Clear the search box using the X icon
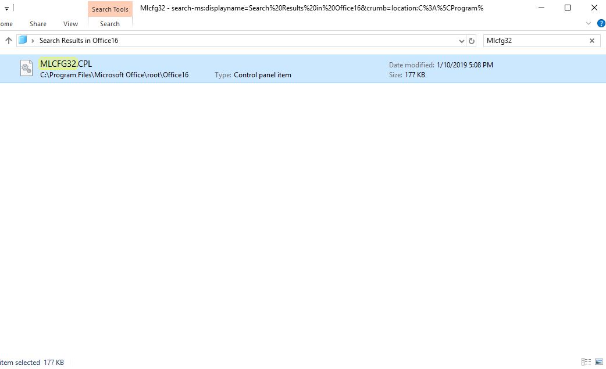Screen dimensions: 606x369 (591, 41)
